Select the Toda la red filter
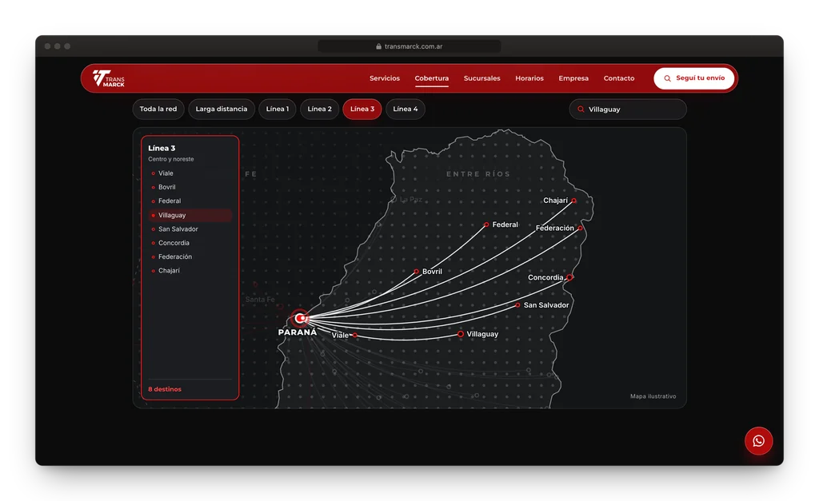Screen dimensions: 819x501 (x=158, y=109)
